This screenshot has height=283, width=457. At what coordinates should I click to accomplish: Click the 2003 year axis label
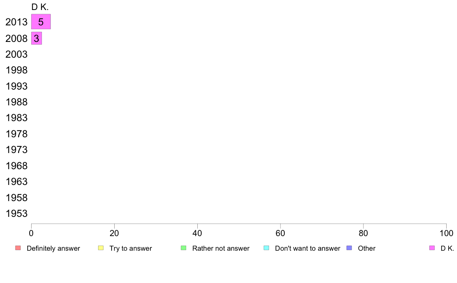coord(17,54)
